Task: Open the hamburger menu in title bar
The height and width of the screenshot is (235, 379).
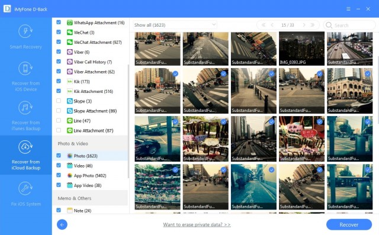Action: [348, 9]
